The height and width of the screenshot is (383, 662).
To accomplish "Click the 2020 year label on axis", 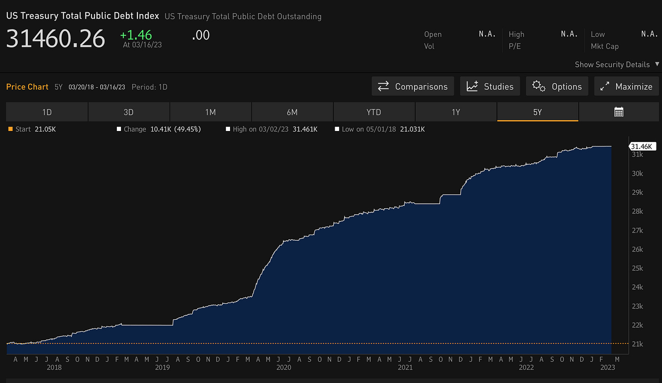I will (x=284, y=368).
